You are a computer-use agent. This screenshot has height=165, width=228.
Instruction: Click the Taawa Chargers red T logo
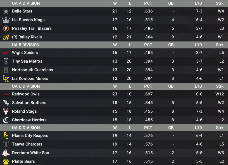[x=6, y=144]
